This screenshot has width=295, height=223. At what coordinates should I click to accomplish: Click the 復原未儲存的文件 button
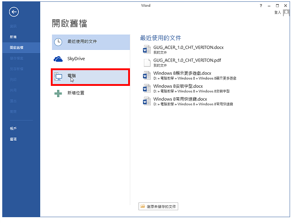click(x=158, y=206)
